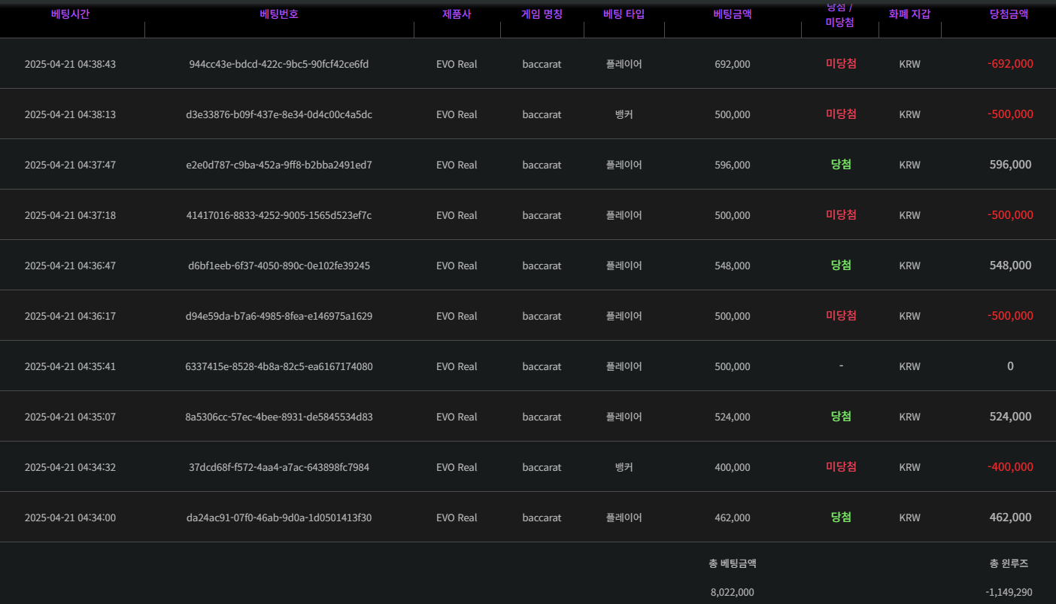Click the 당첨 status in 04:35:07 row
The image size is (1056, 604).
(841, 417)
